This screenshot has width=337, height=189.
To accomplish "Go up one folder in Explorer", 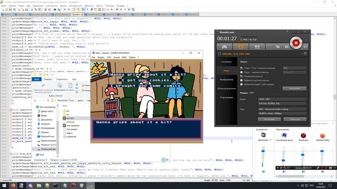I will [48, 100].
